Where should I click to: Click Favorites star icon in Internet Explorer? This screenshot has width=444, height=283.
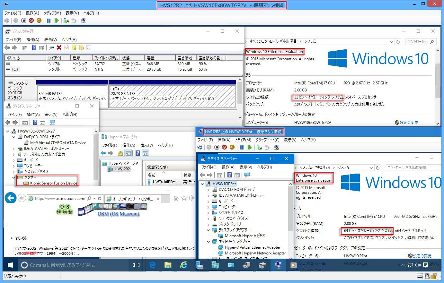click(x=184, y=198)
